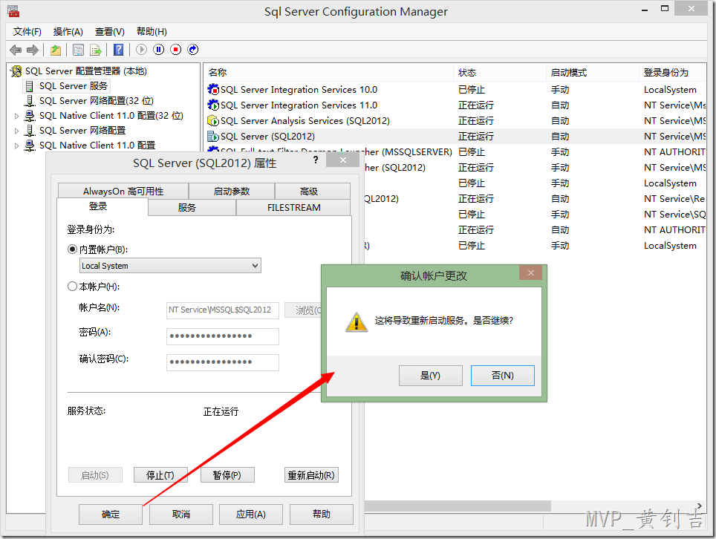Select the SQL Server (SQL2012) row text
This screenshot has width=716, height=539.
pyautogui.click(x=267, y=137)
